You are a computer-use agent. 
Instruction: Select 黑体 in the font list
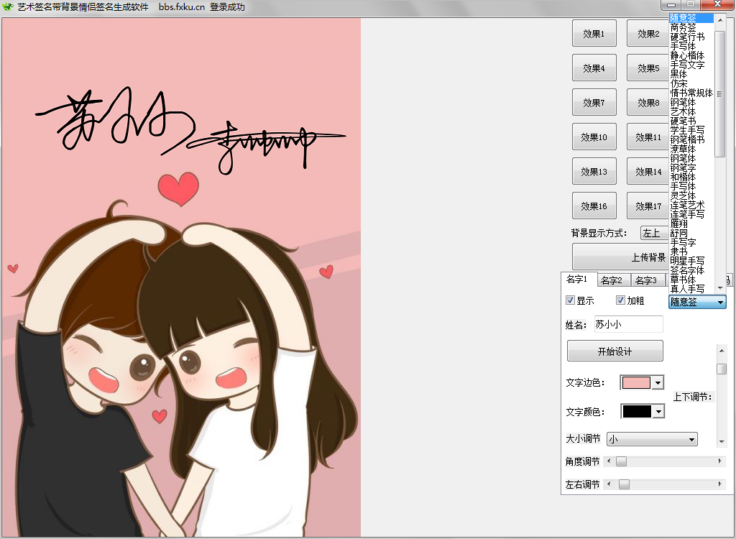pos(691,74)
